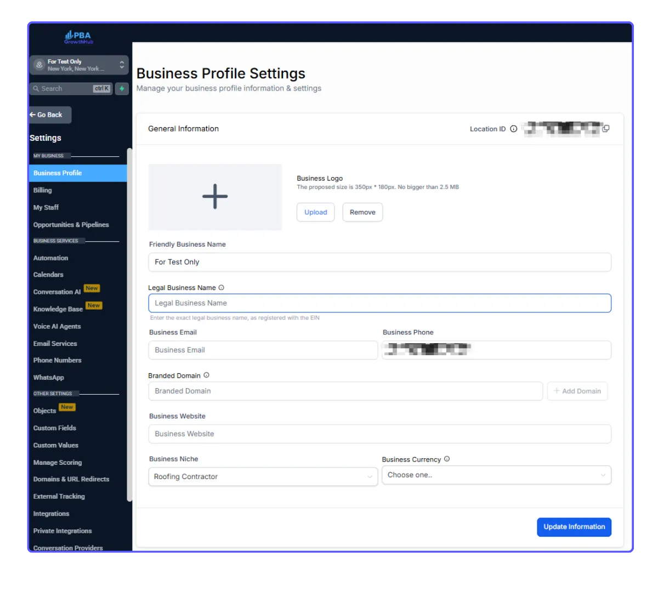Screen dimensions: 658x592
Task: Open Billing settings
Action: 43,190
